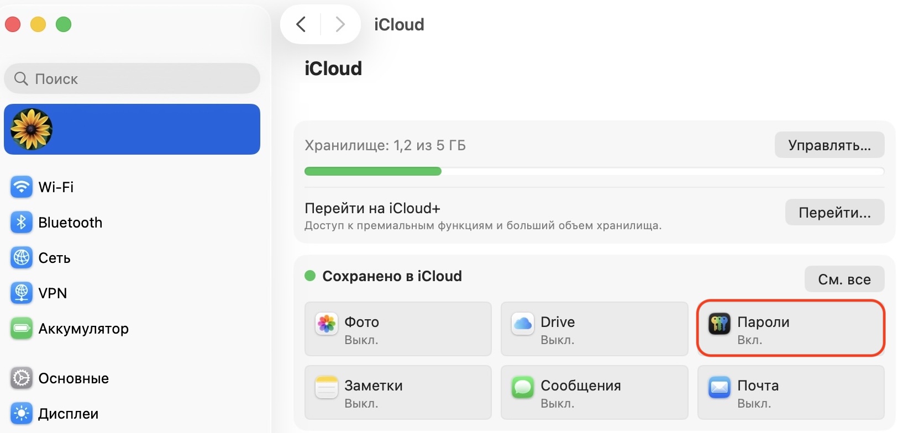The image size is (903, 433).
Task: Click the Аккумулятор battery icon
Action: (22, 329)
